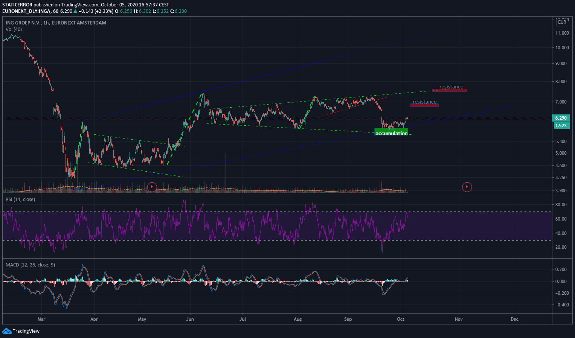Select the green accumulation zone box
The height and width of the screenshot is (338, 575).
click(x=391, y=132)
